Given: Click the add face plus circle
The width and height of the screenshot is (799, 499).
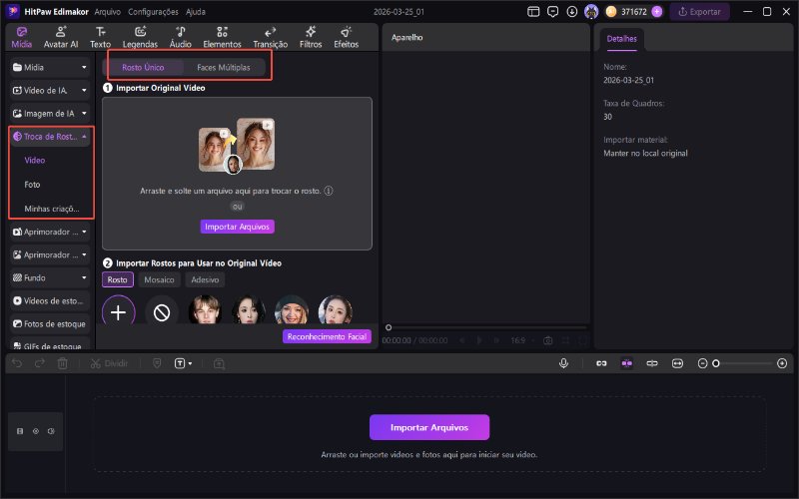Looking at the screenshot, I should (118, 312).
